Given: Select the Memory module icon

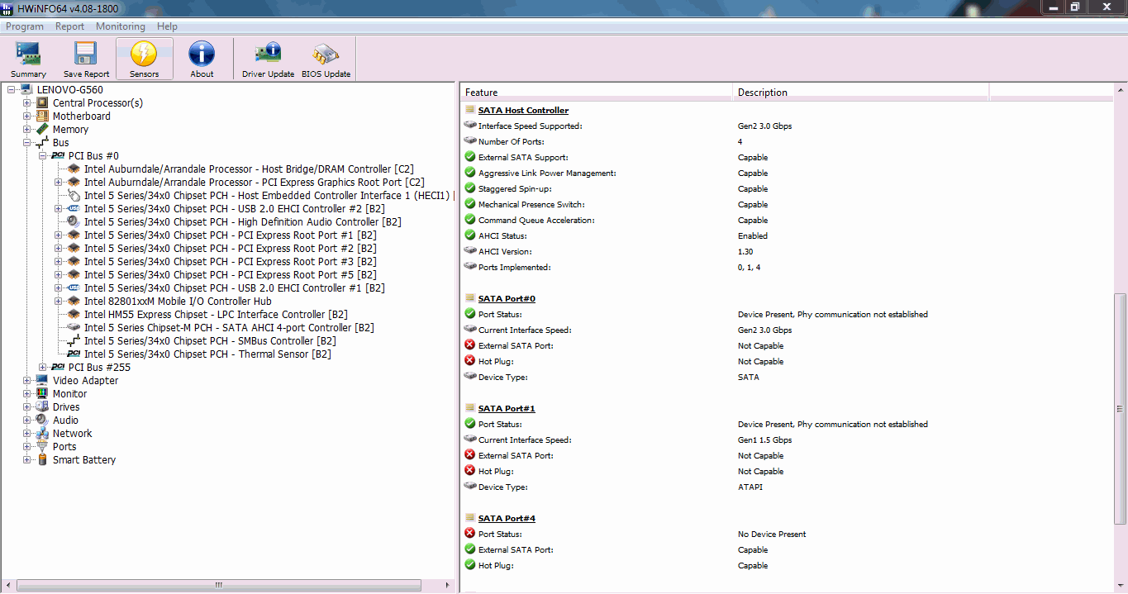Looking at the screenshot, I should [x=42, y=130].
